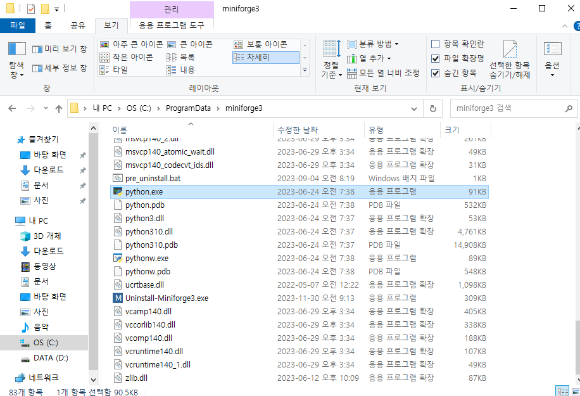Open the Navigation pane (탐색 창) menu
Screen dimensions: 580x396
(16, 60)
